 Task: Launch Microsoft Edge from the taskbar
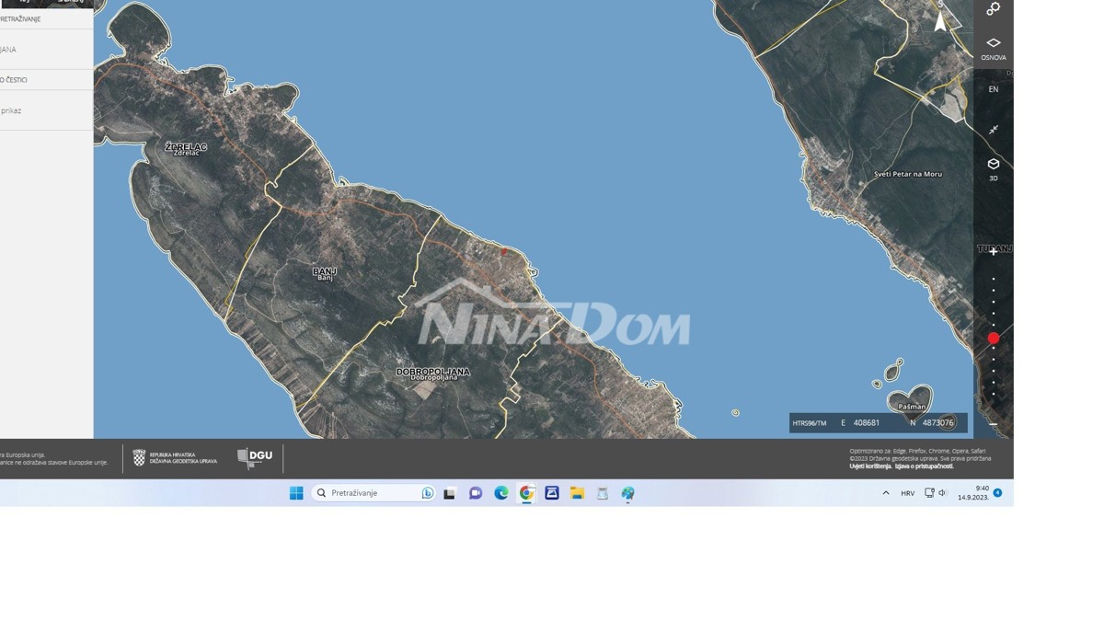tap(500, 492)
